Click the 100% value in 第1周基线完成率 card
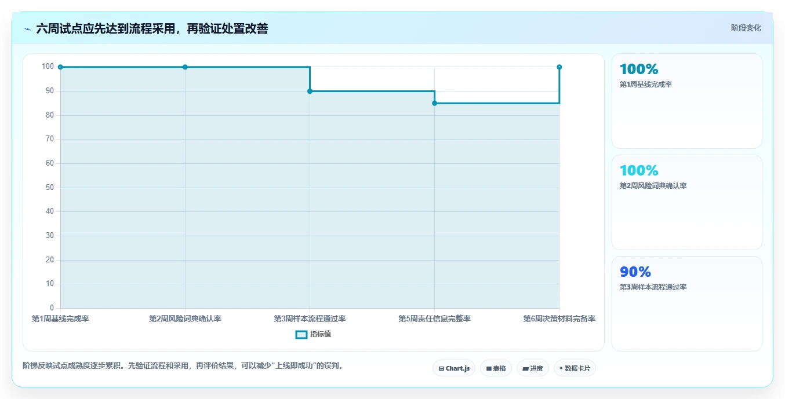Screen dimensions: 785x399 [x=639, y=69]
